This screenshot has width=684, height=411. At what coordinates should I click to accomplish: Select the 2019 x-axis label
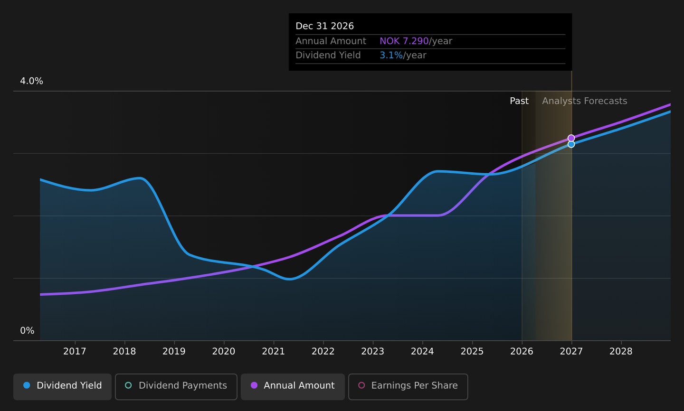tap(174, 352)
